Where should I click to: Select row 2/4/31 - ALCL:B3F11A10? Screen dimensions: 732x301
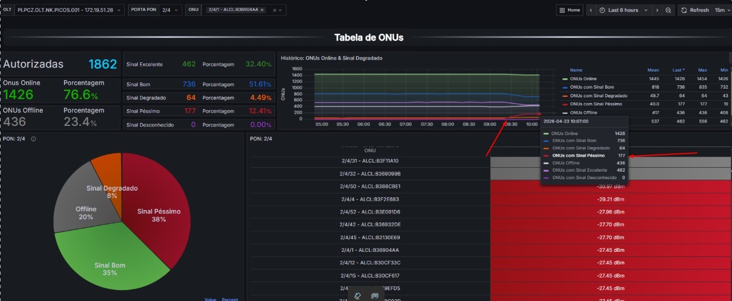click(369, 161)
